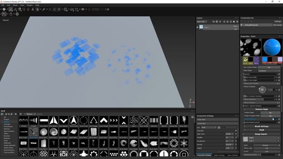Open the Material viewport mode dropdown
283x159 pixels.
[6, 20]
